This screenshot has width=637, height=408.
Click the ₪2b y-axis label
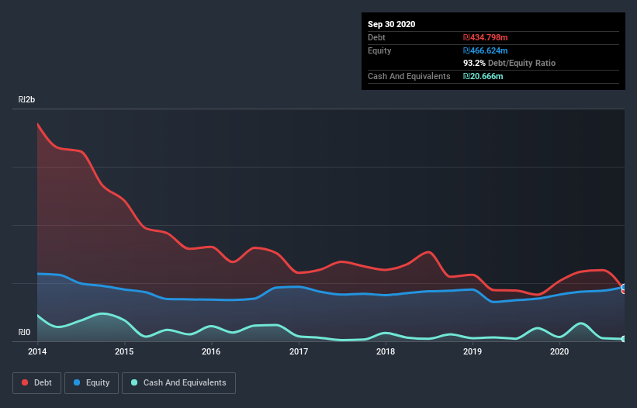[x=27, y=99]
